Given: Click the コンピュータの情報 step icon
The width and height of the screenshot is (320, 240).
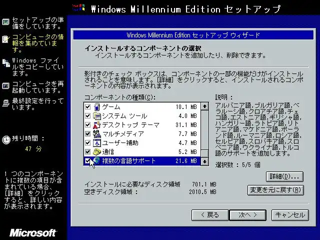Looking at the screenshot, I should point(5,39).
